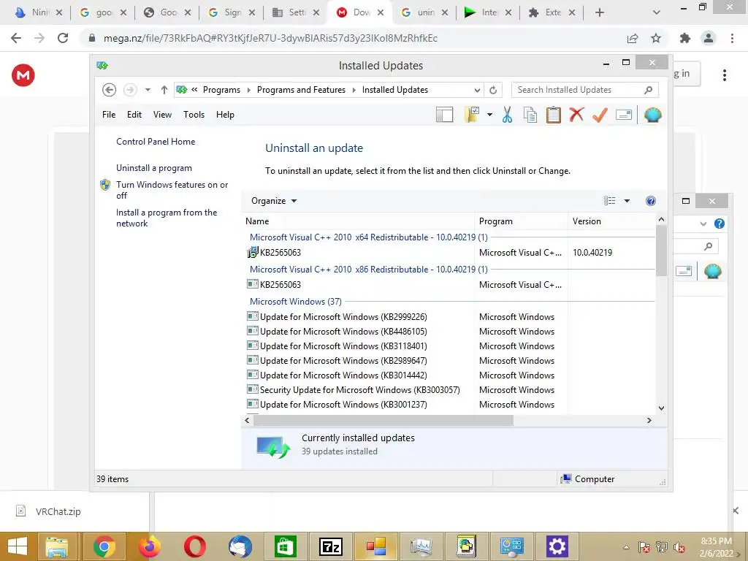
Task: Open Chrome profile avatar
Action: coord(709,38)
